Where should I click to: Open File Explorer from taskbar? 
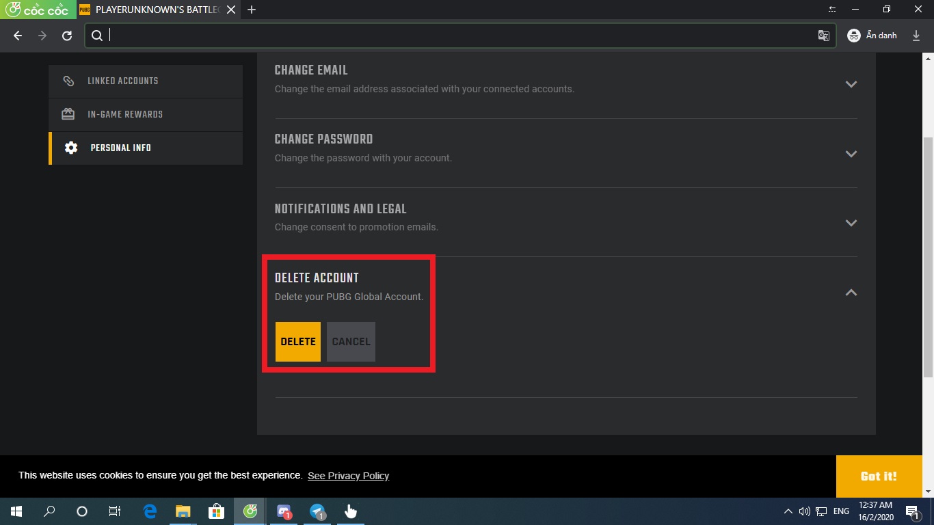(x=183, y=511)
